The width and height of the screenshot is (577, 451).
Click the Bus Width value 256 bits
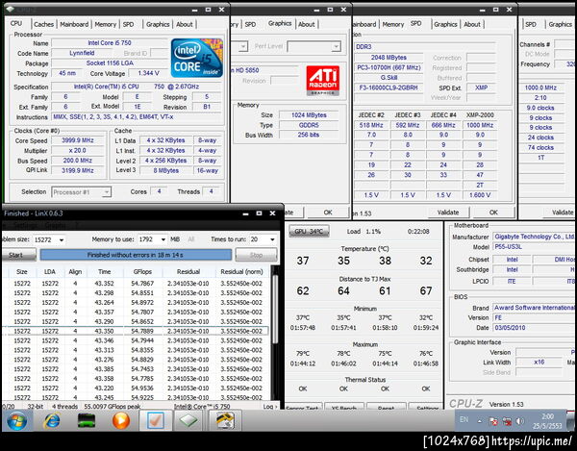(x=309, y=135)
